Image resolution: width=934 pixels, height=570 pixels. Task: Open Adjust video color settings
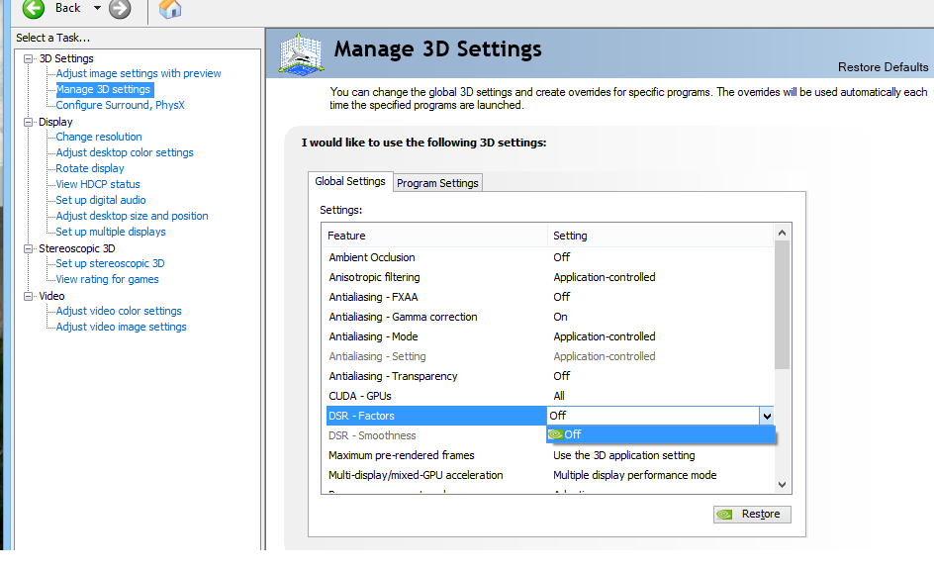point(119,311)
